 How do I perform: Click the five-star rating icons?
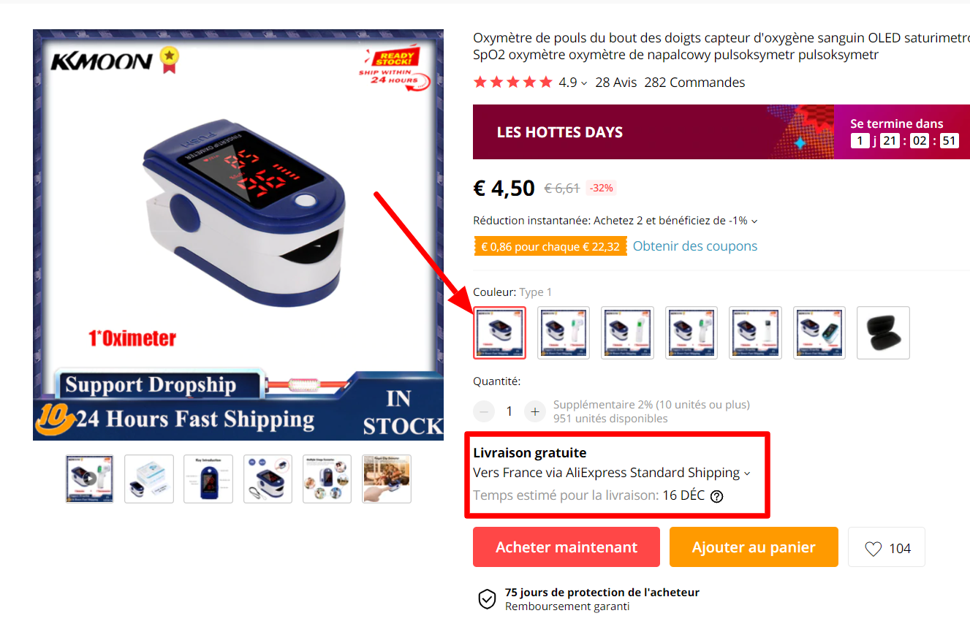513,82
